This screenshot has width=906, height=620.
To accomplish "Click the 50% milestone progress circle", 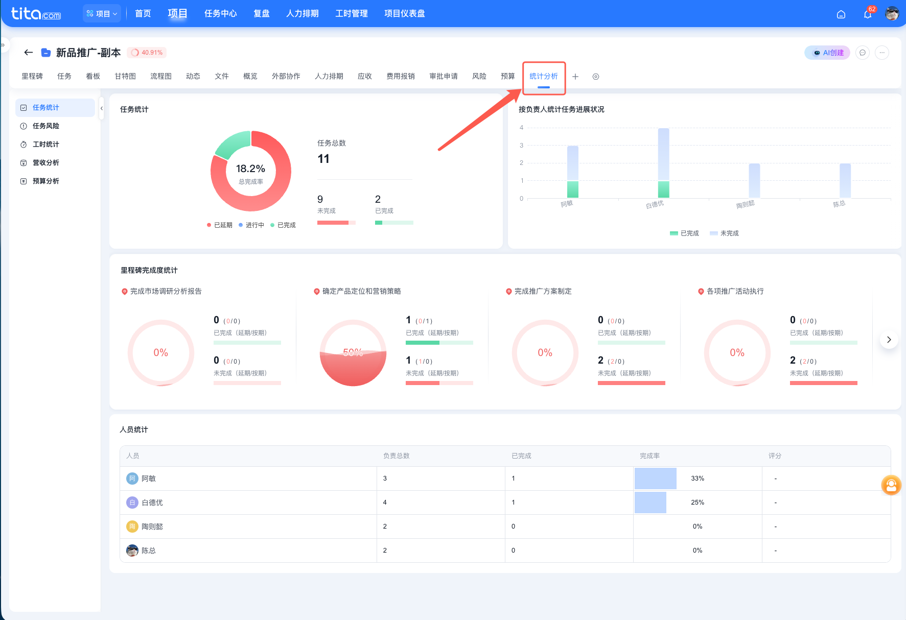I will click(x=353, y=352).
